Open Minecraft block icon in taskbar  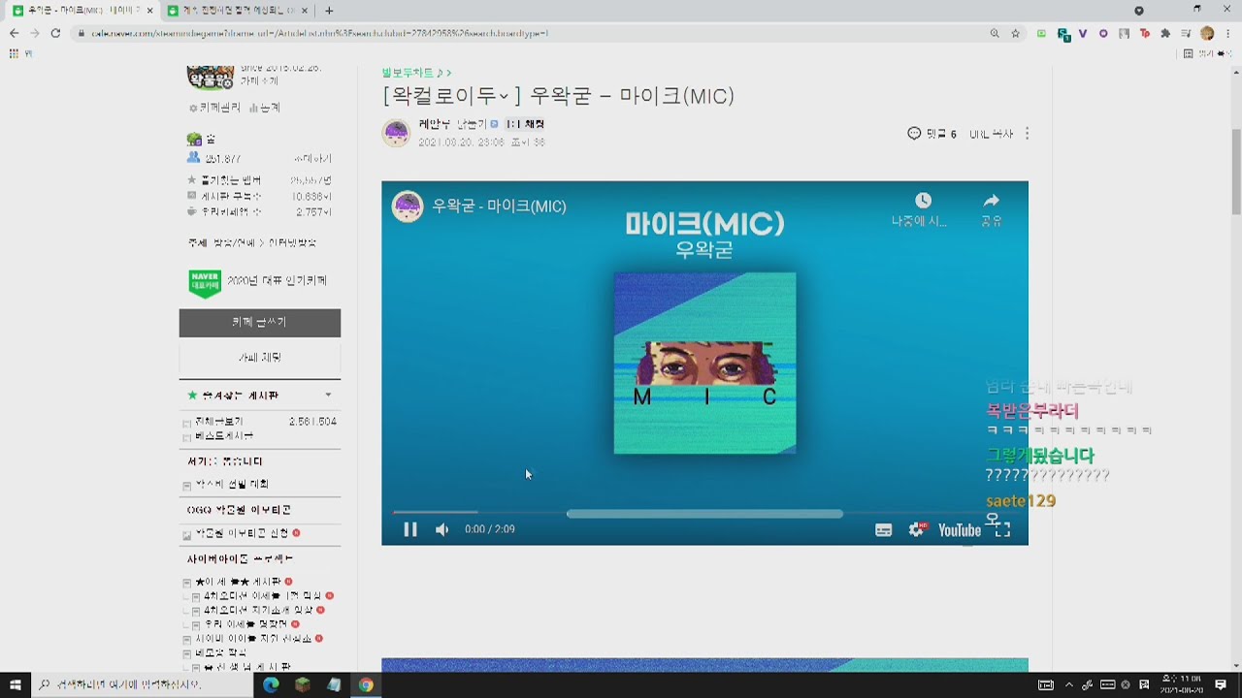coord(303,684)
